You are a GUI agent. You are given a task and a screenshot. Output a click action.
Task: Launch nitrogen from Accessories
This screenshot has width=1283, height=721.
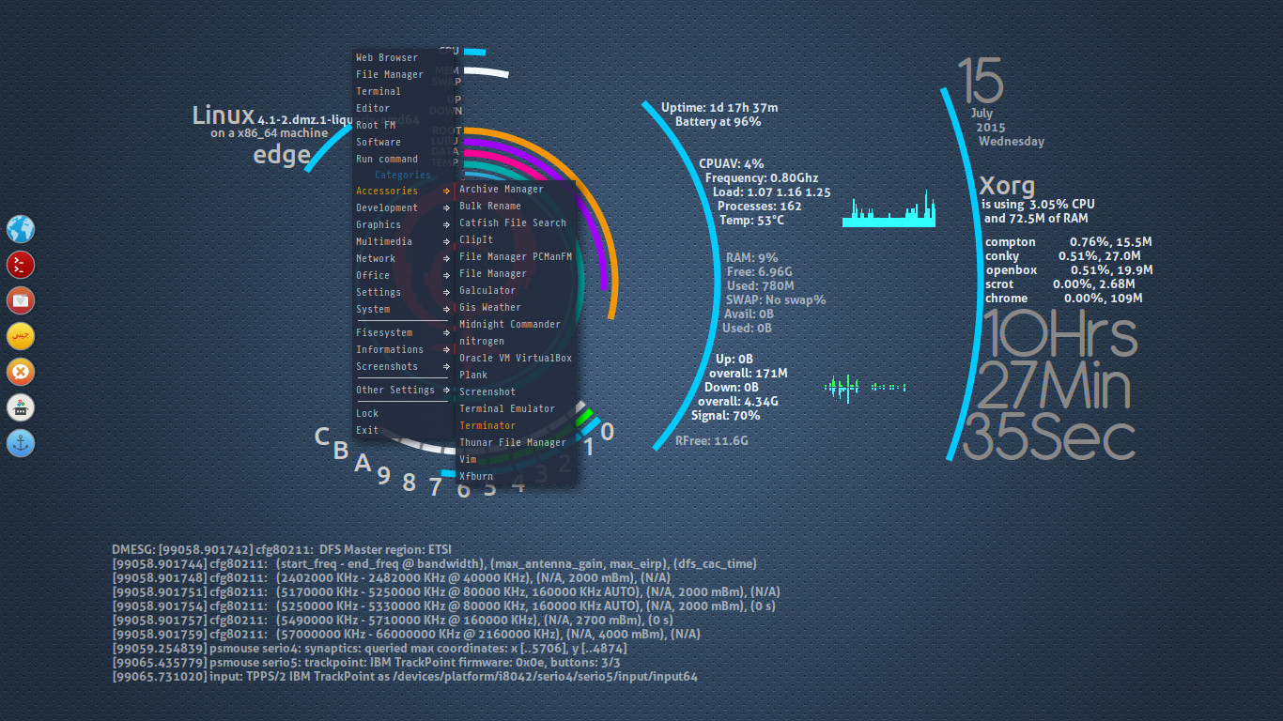(x=516, y=341)
